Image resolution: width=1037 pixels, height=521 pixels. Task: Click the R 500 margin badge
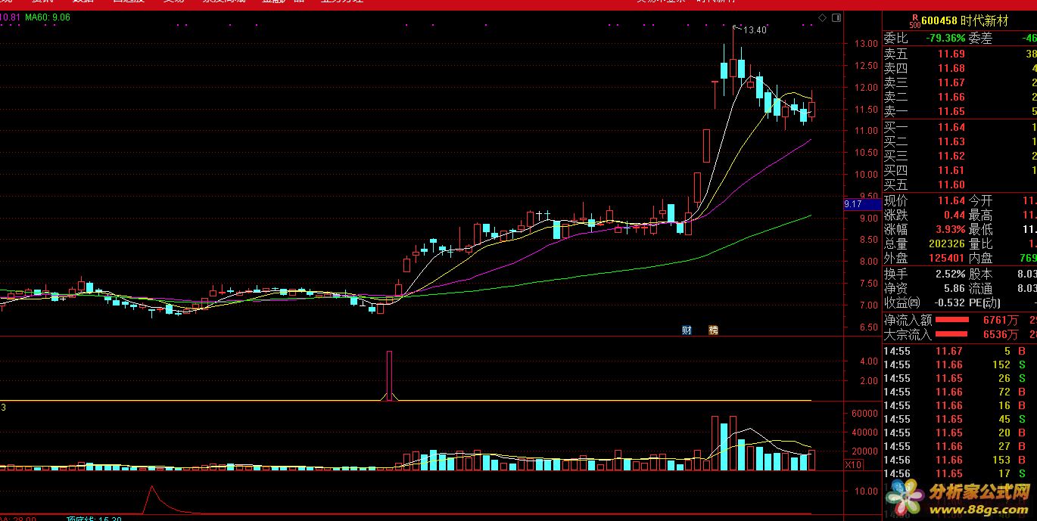(x=914, y=22)
